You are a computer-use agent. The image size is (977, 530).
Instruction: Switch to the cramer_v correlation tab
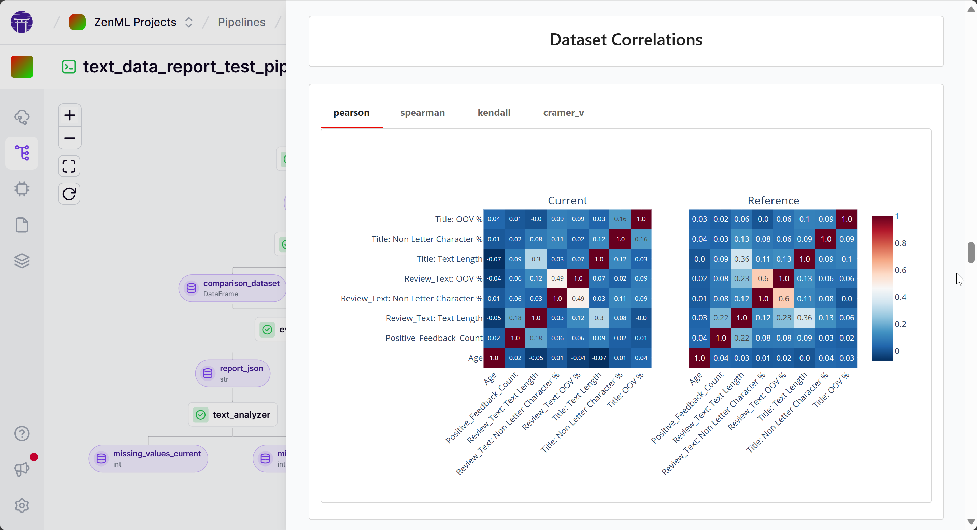[563, 113]
